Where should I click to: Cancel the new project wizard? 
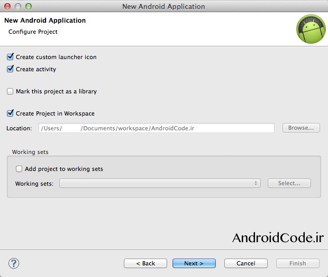click(245, 263)
